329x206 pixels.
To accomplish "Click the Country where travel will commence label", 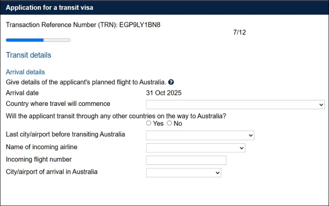I will tap(58, 104).
